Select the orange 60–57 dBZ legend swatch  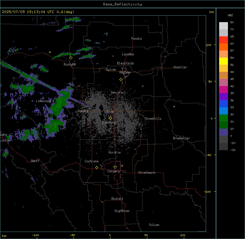[x=223, y=47]
